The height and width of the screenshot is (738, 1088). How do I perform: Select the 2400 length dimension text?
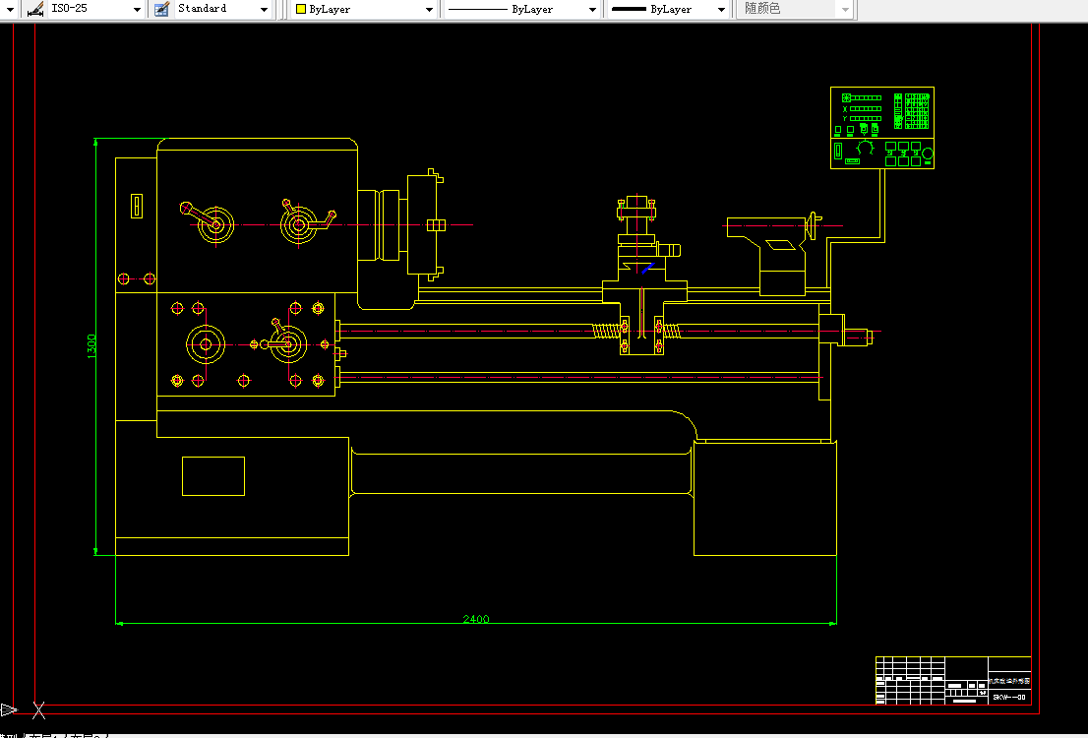[476, 619]
